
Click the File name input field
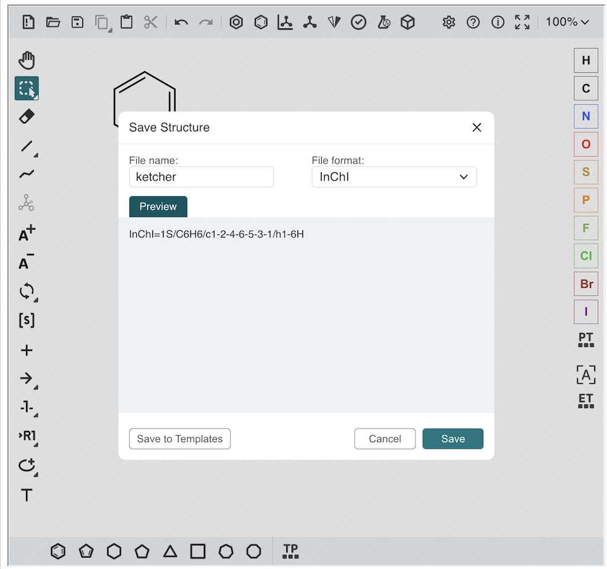[x=201, y=176]
